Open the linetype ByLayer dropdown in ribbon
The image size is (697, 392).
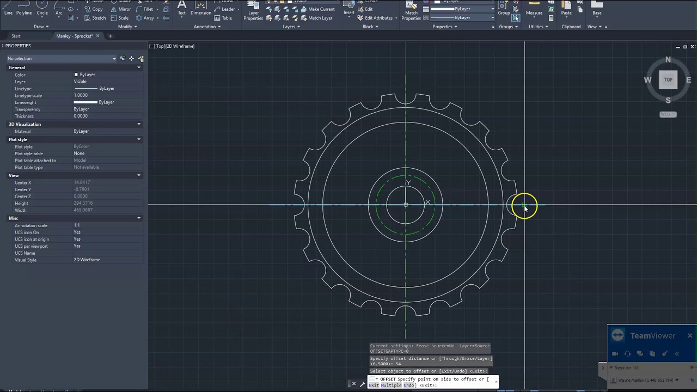pos(463,18)
